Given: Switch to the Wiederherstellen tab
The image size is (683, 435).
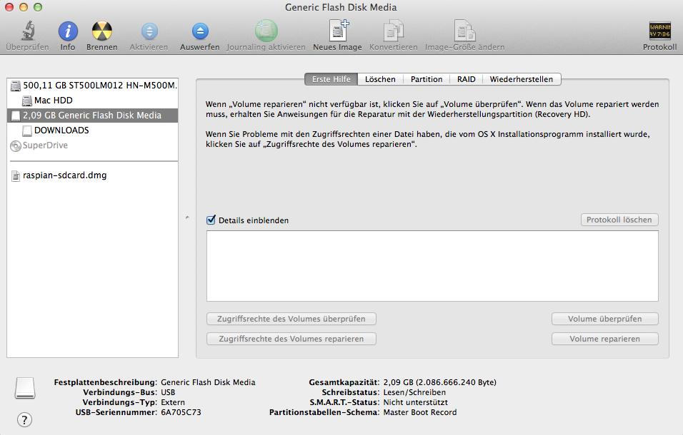Looking at the screenshot, I should [x=522, y=79].
